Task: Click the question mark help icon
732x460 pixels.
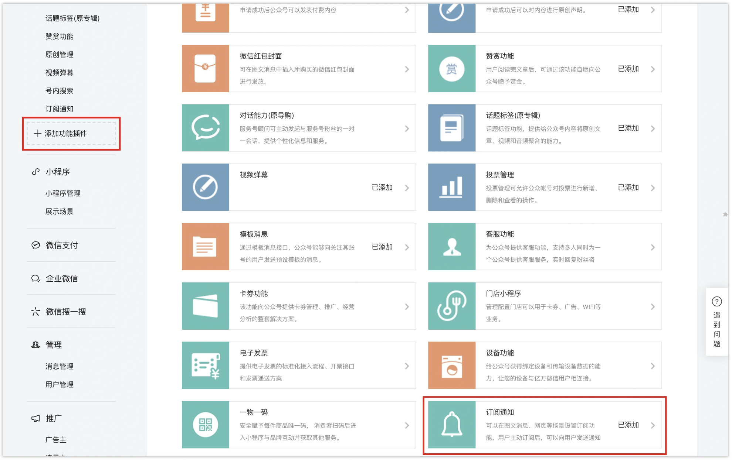Action: point(716,302)
